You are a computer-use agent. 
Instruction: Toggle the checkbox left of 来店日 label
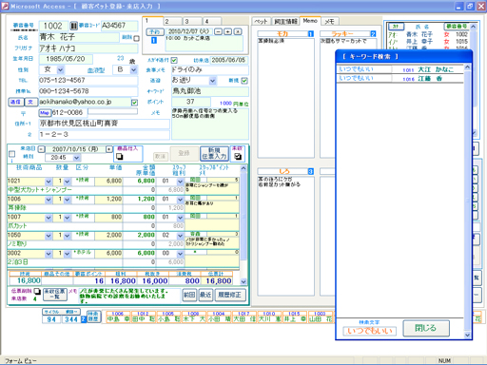coord(11,154)
